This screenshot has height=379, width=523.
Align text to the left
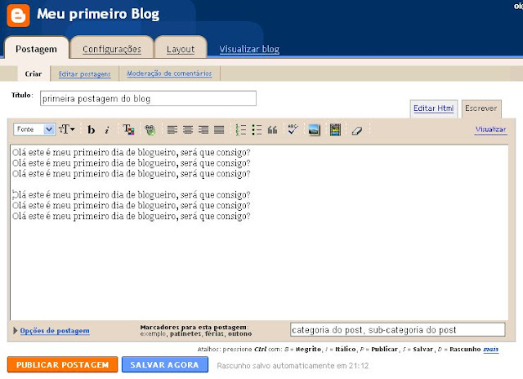click(172, 129)
